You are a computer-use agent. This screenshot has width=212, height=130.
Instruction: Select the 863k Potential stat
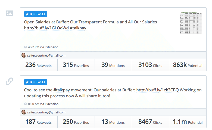pyautogui.click(x=188, y=65)
